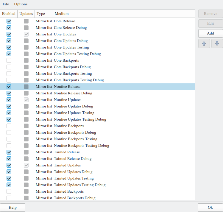
Task: Click the Type column header
Action: coord(44,14)
